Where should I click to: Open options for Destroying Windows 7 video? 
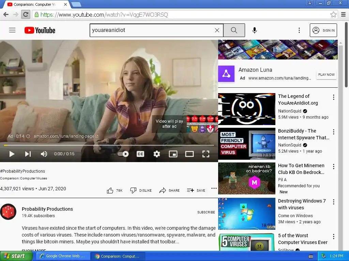pyautogui.click(x=333, y=202)
